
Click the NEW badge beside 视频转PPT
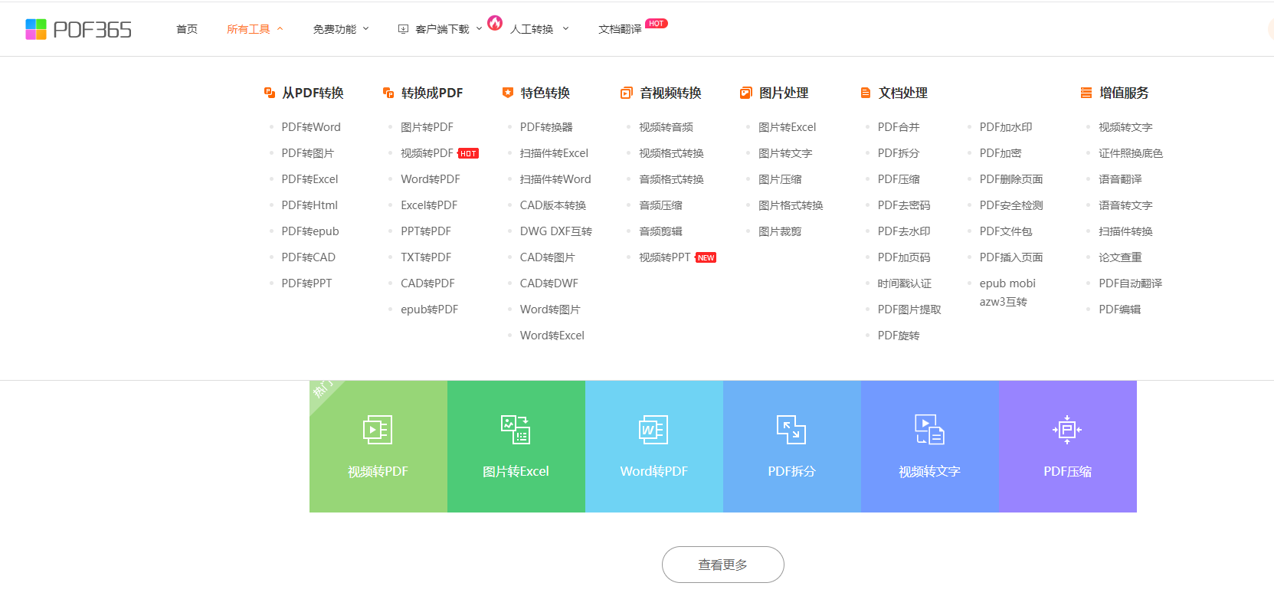point(706,258)
